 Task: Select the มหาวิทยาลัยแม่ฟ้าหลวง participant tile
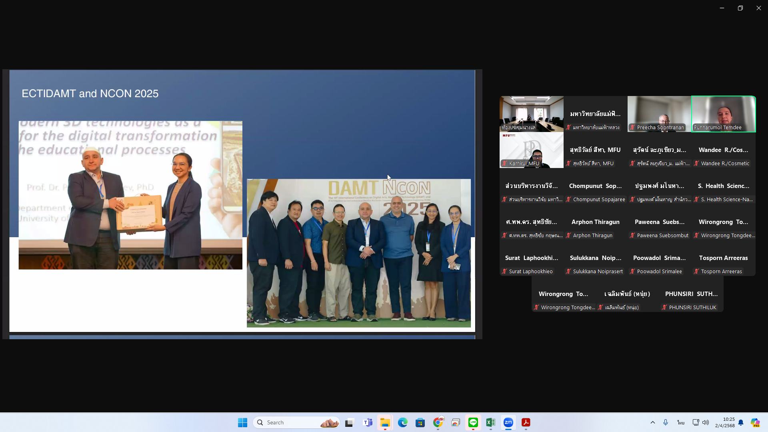point(596,114)
